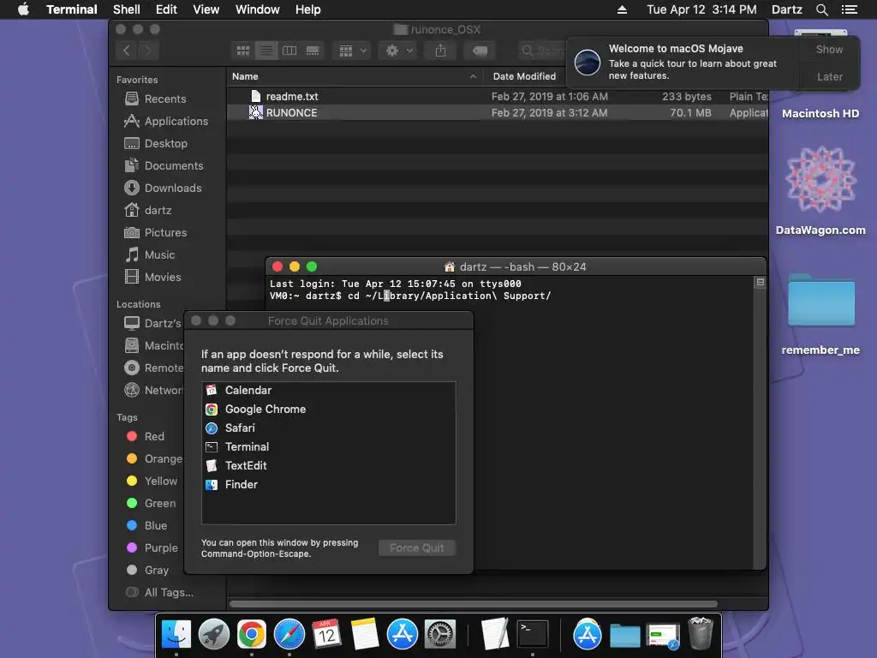
Task: Switch Finder to column view
Action: [x=289, y=51]
